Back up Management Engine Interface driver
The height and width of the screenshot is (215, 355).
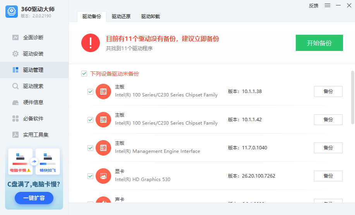tap(328, 148)
